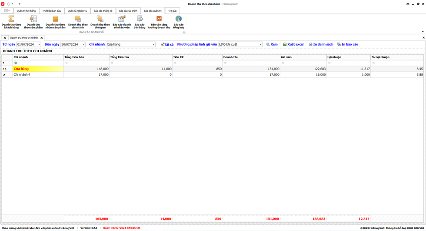Open Doanh thu theo nhóm sản phẩm report
This screenshot has height=231, width=426.
(55, 22)
